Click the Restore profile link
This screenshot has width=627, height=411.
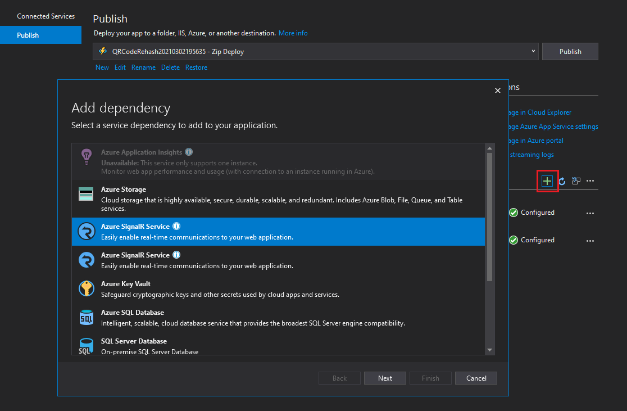pyautogui.click(x=196, y=67)
